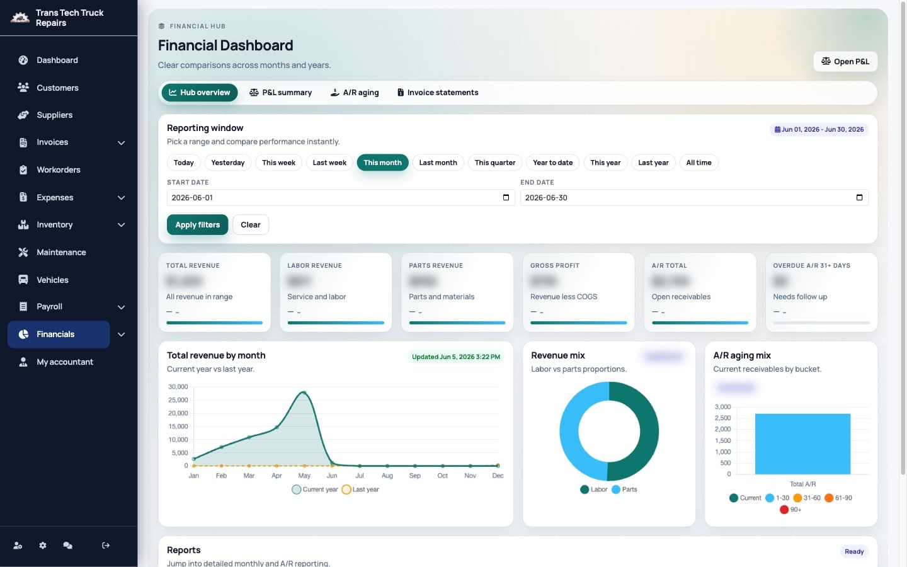Expand the Payroll submenu chevron

click(122, 307)
